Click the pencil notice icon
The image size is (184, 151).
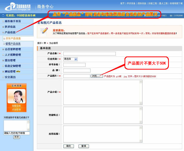pos(45,31)
